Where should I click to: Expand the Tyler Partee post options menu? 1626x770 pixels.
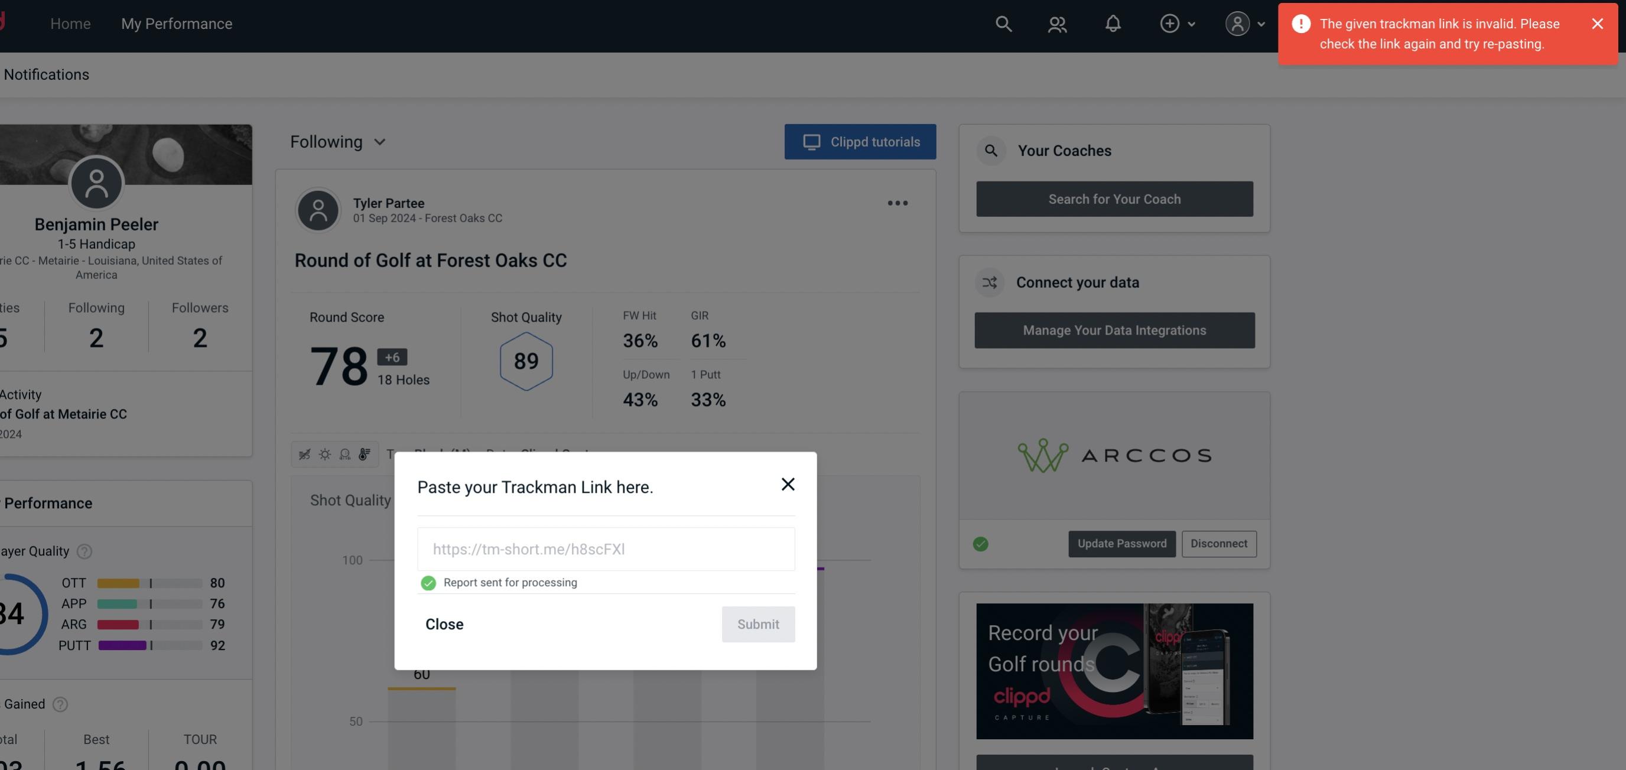pyautogui.click(x=898, y=202)
